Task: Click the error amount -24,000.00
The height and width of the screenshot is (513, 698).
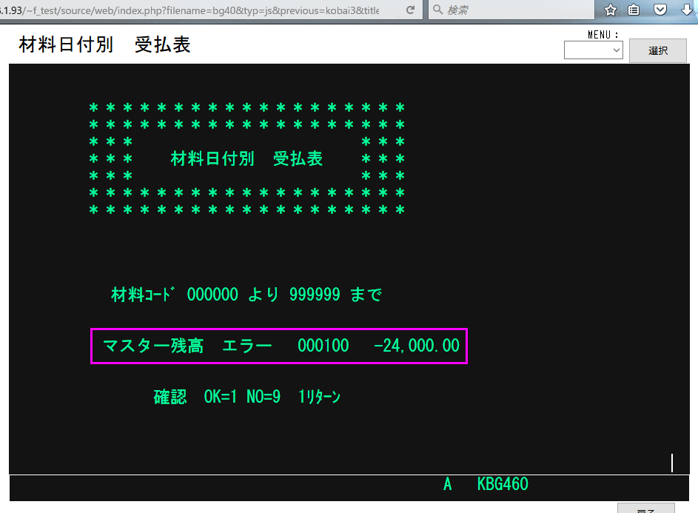Action: tap(417, 346)
